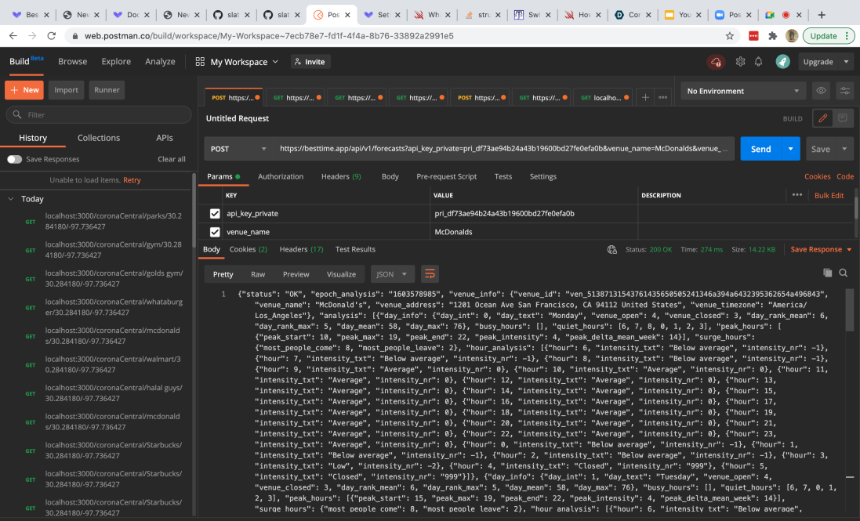Open the Chrome extensions puzzle icon

773,35
